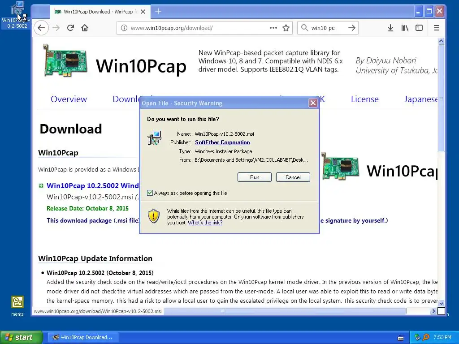Viewport: 459px width, 344px height.
Task: Go to the Firefox home page
Action: click(85, 28)
